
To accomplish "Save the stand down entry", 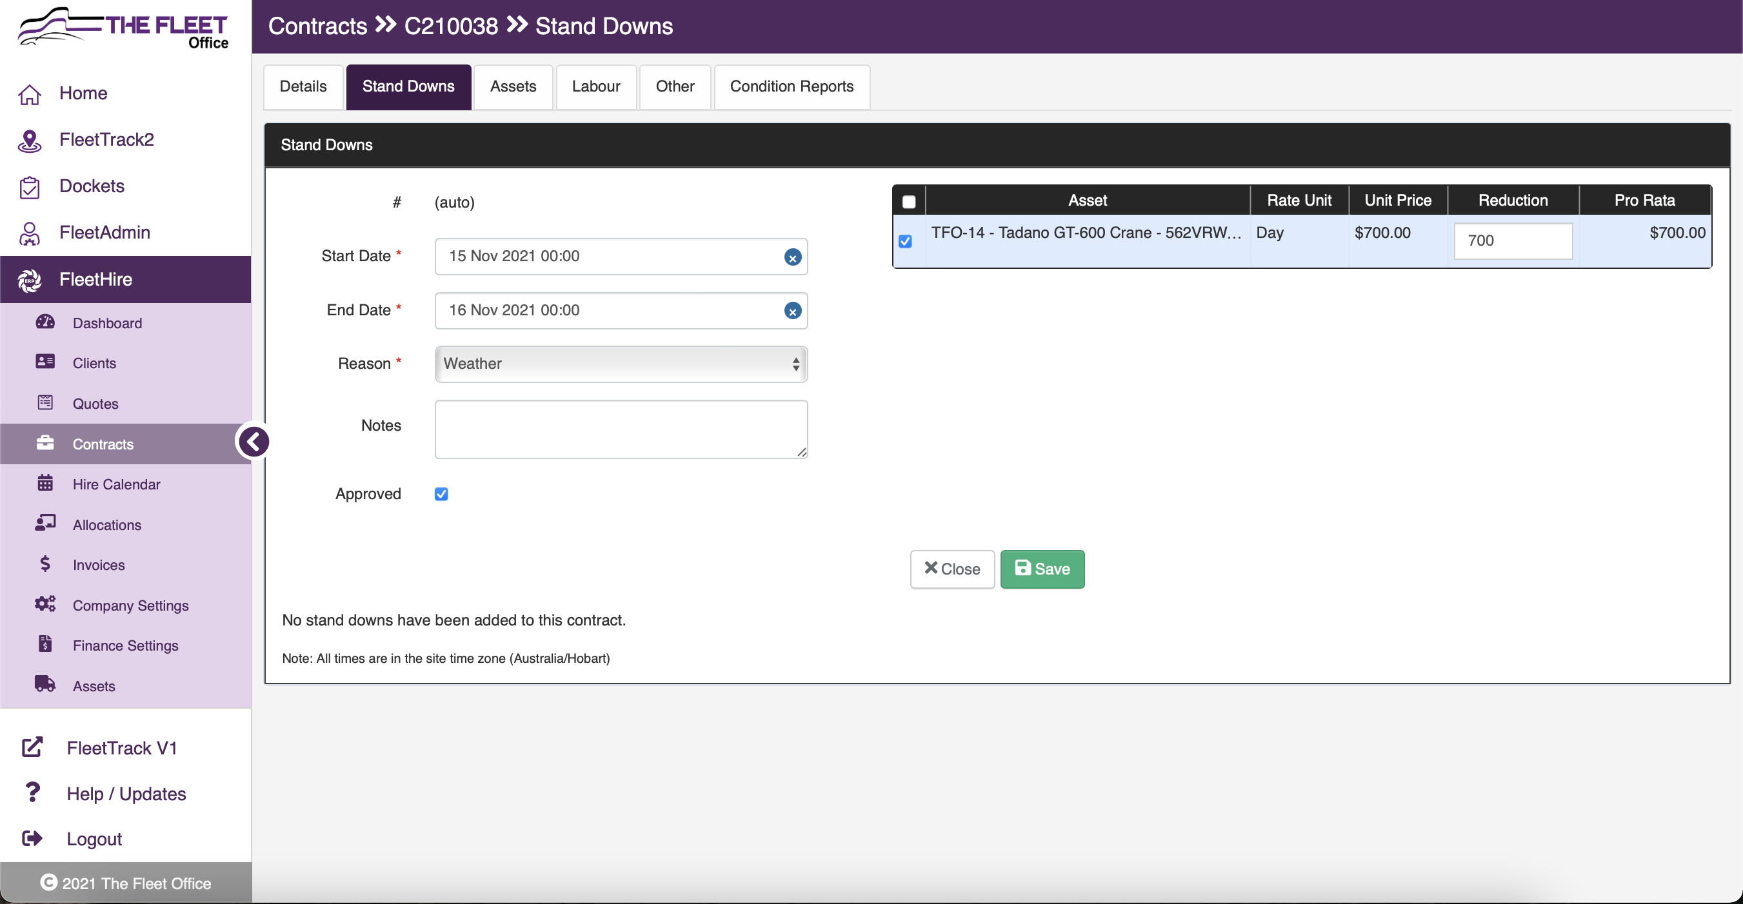I will pos(1042,569).
